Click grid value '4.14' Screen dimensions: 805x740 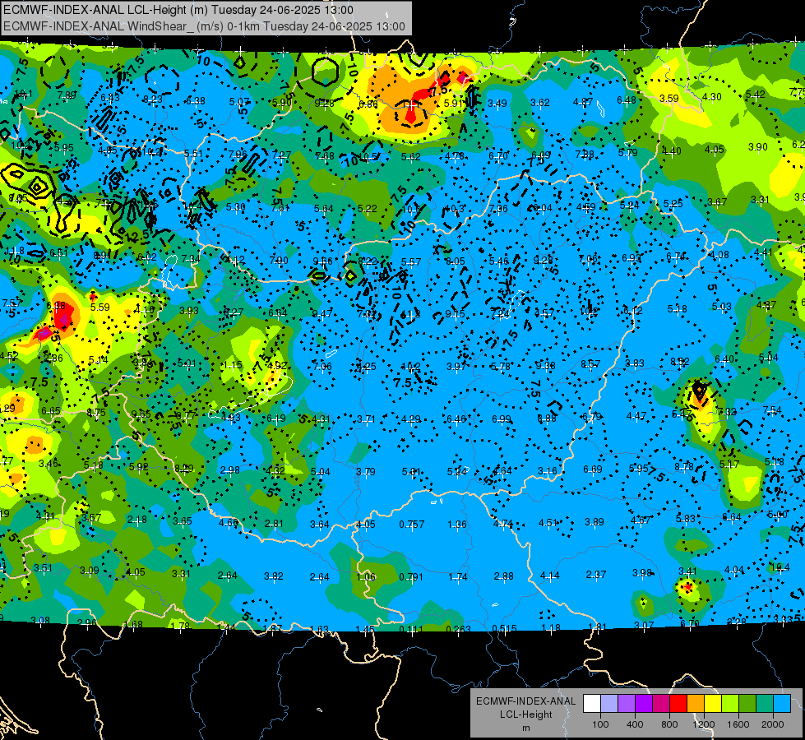coord(550,576)
